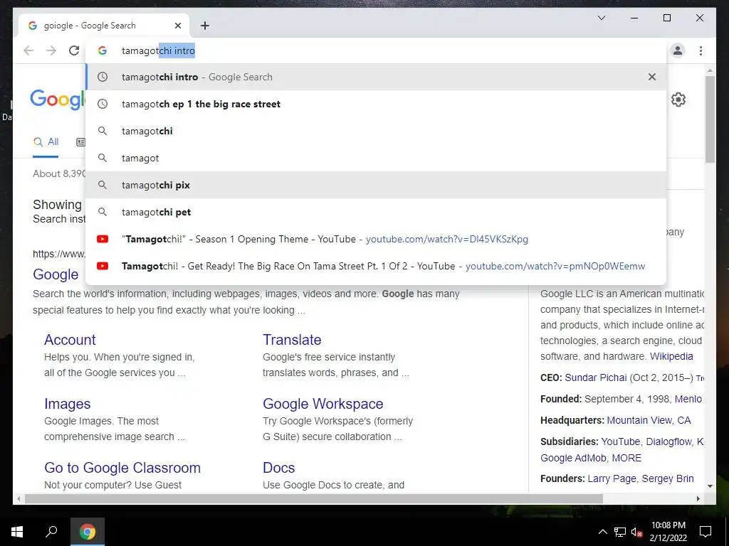The height and width of the screenshot is (546, 729).
Task: Click the YouTube icon for Big Race result
Action: [103, 266]
